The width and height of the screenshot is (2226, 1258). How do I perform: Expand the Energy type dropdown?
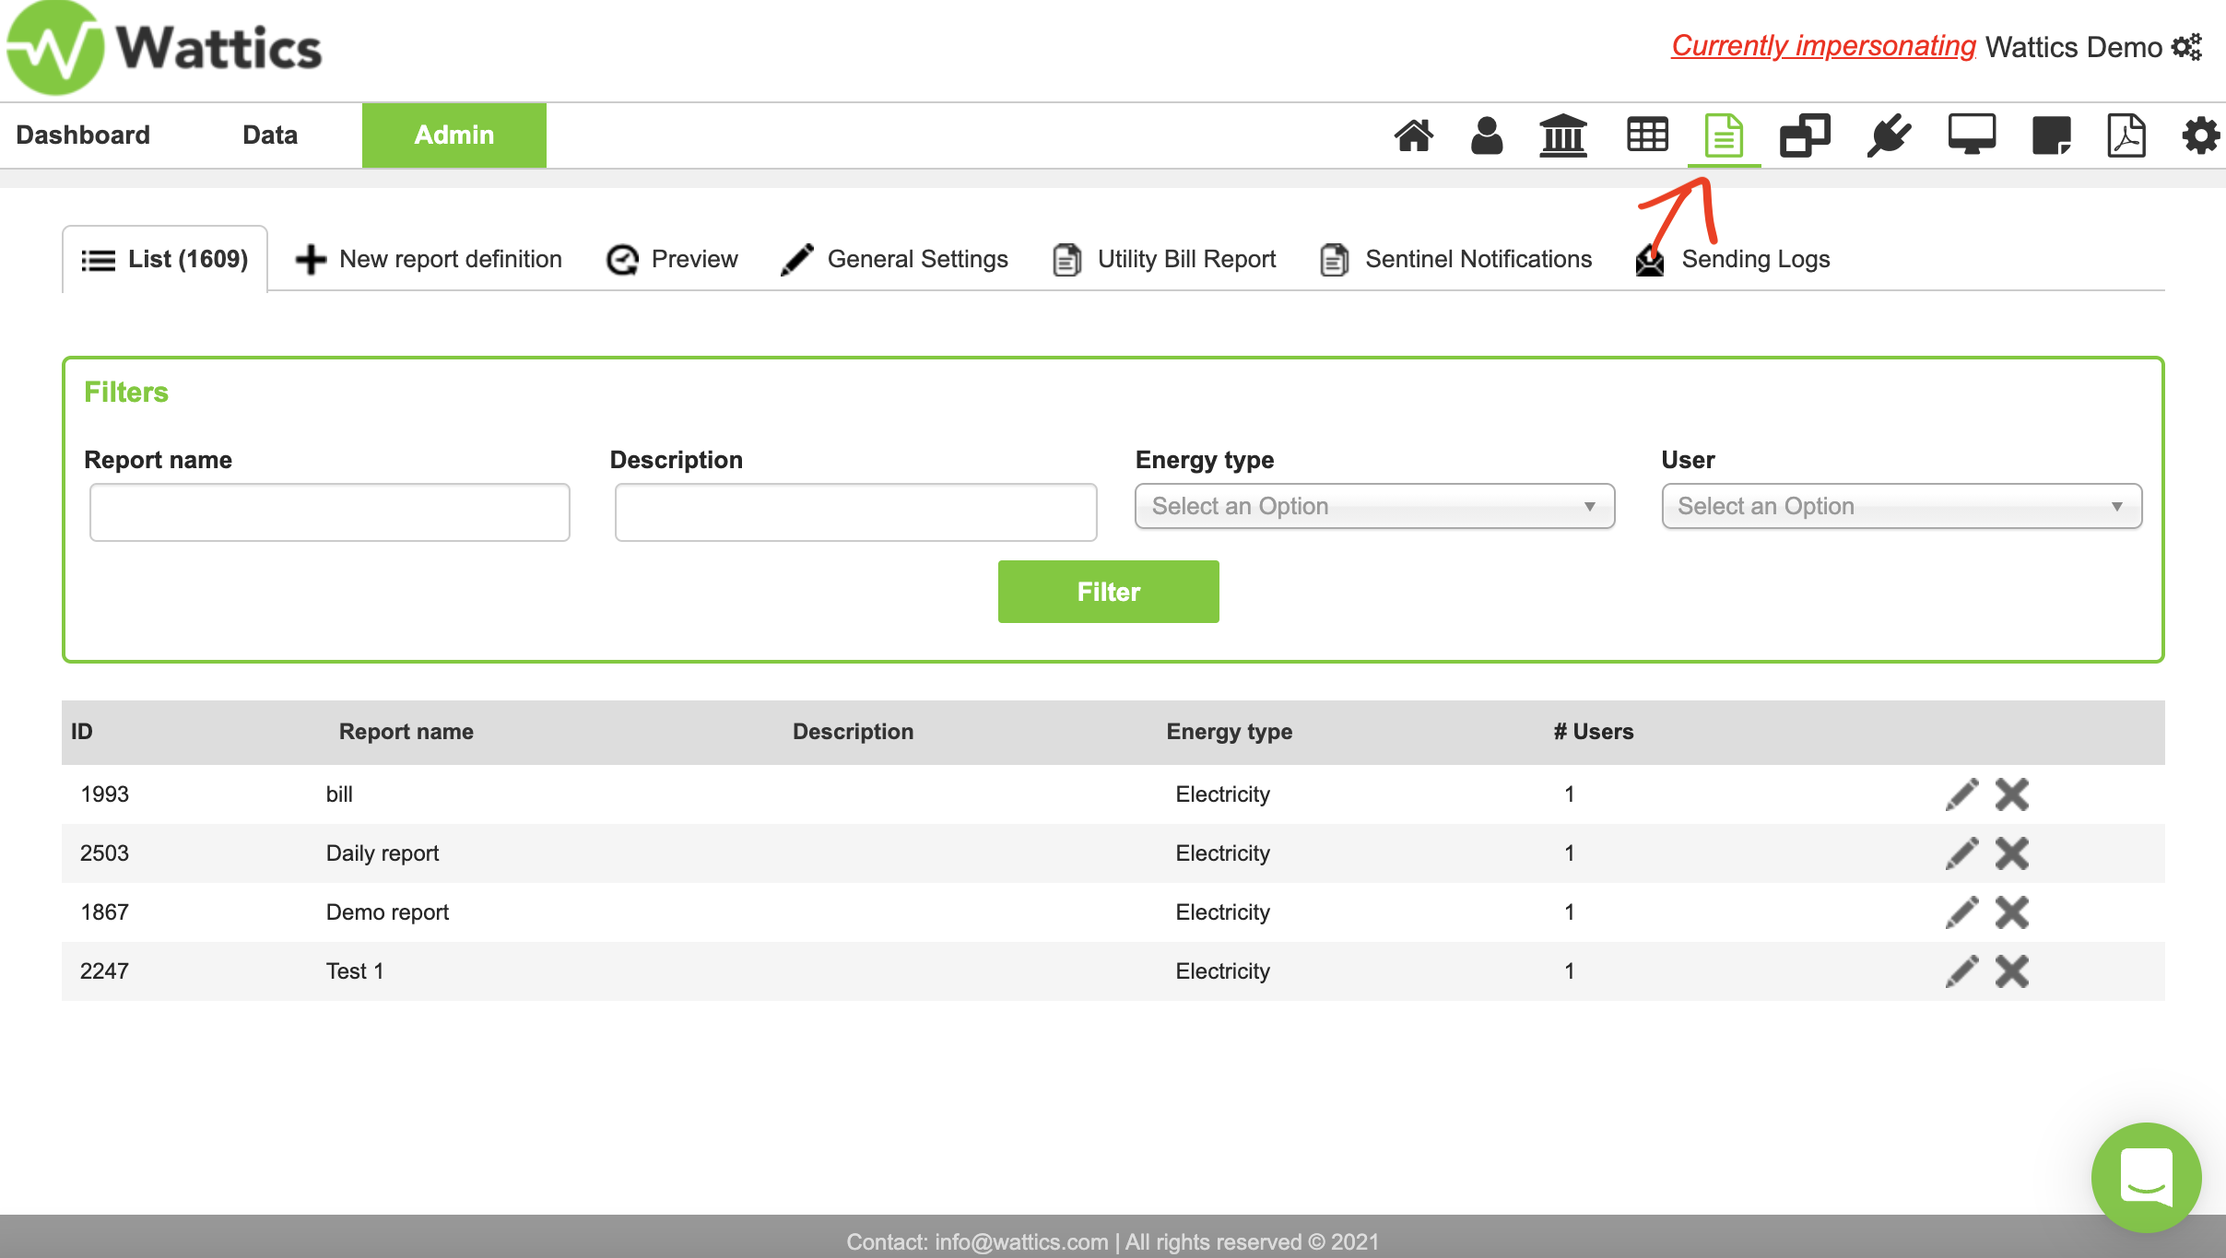coord(1374,506)
